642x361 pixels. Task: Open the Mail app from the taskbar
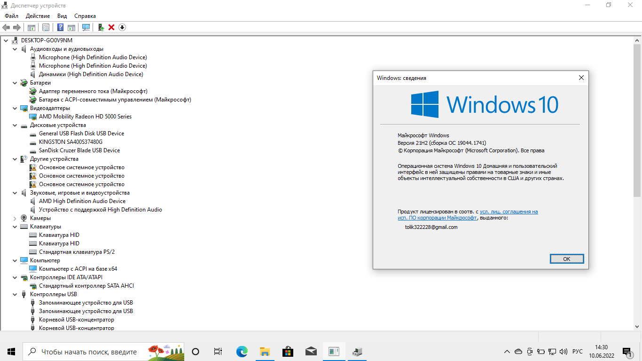pyautogui.click(x=311, y=352)
